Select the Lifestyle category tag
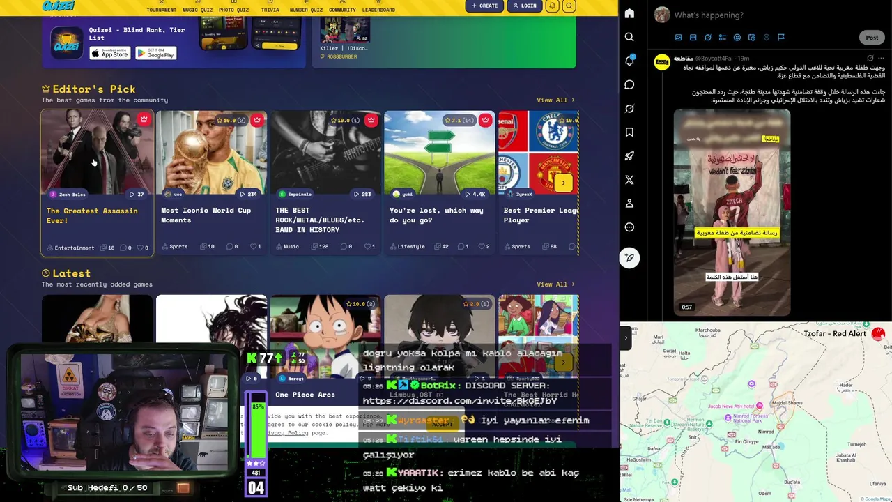892x502 pixels. point(407,246)
